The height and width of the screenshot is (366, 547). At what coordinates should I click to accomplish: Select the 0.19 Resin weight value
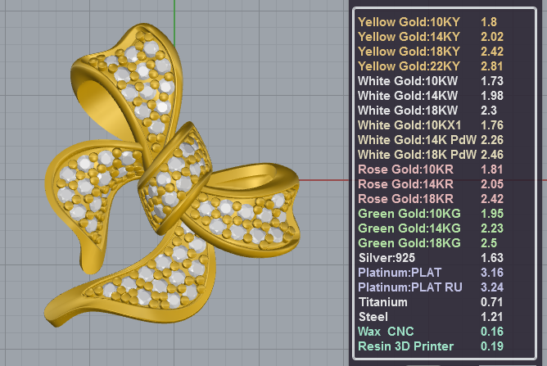click(492, 346)
